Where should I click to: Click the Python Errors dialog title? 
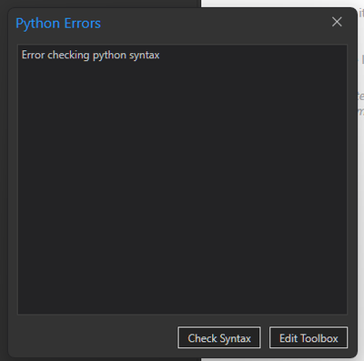pyautogui.click(x=58, y=24)
